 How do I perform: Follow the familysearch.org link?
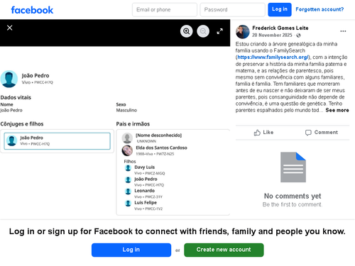click(x=273, y=57)
